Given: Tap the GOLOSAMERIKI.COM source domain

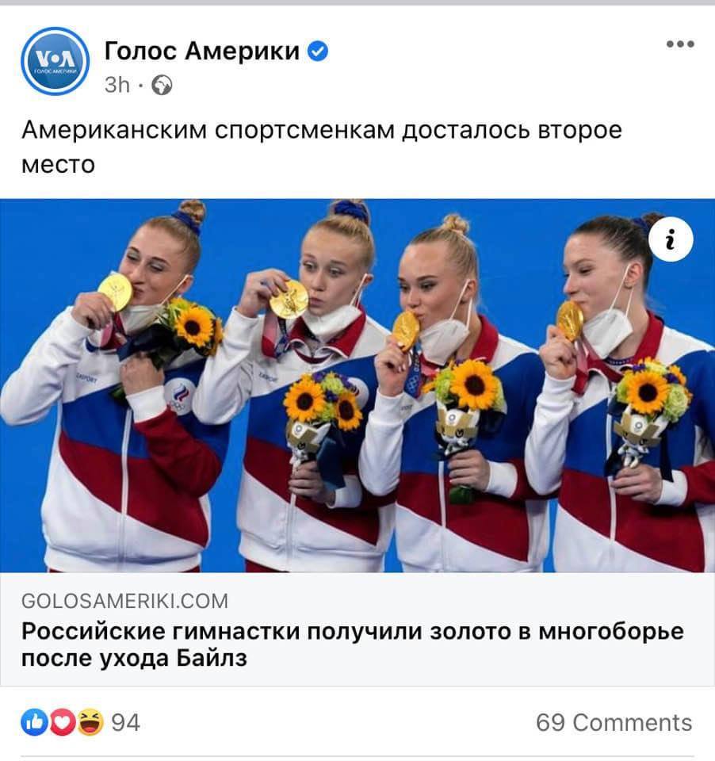Looking at the screenshot, I should pyautogui.click(x=124, y=602).
